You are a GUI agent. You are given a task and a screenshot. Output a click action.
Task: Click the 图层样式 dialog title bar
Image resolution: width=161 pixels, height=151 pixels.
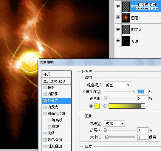click(99, 62)
